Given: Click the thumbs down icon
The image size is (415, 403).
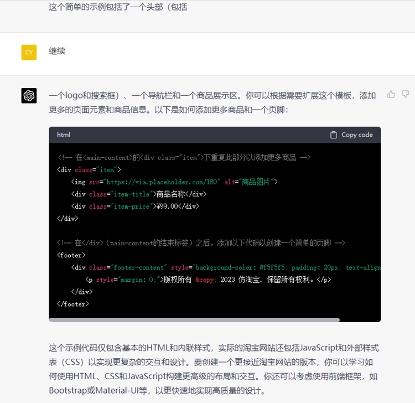Looking at the screenshot, I should [405, 94].
